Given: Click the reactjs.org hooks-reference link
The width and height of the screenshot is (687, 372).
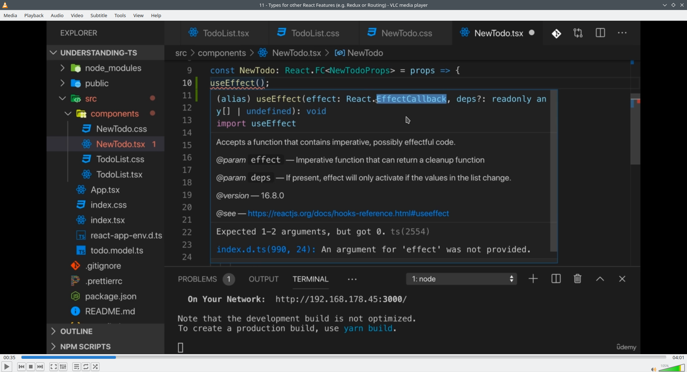Looking at the screenshot, I should coord(348,213).
